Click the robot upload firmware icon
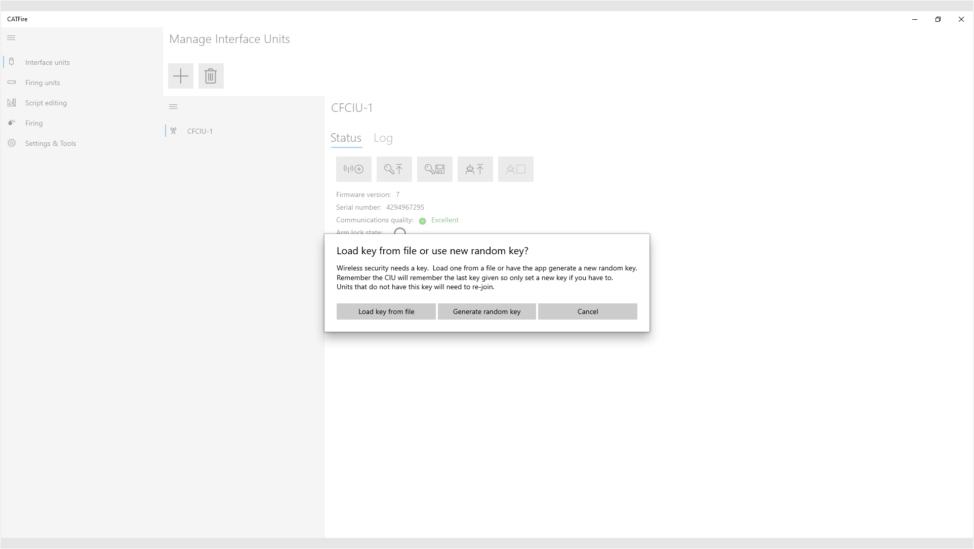Screen dimensions: 974x549 (475, 169)
